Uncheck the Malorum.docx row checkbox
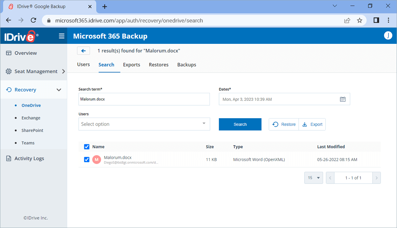This screenshot has width=397, height=228. pyautogui.click(x=87, y=159)
